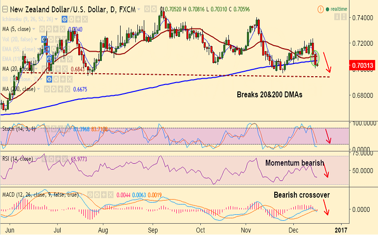Screen dimensions: 378x235
Task: Click the plus icon on the MA (5, close) row
Action: click(x=56, y=29)
